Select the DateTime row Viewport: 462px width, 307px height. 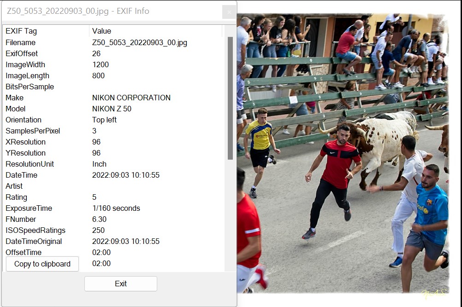pyautogui.click(x=113, y=175)
